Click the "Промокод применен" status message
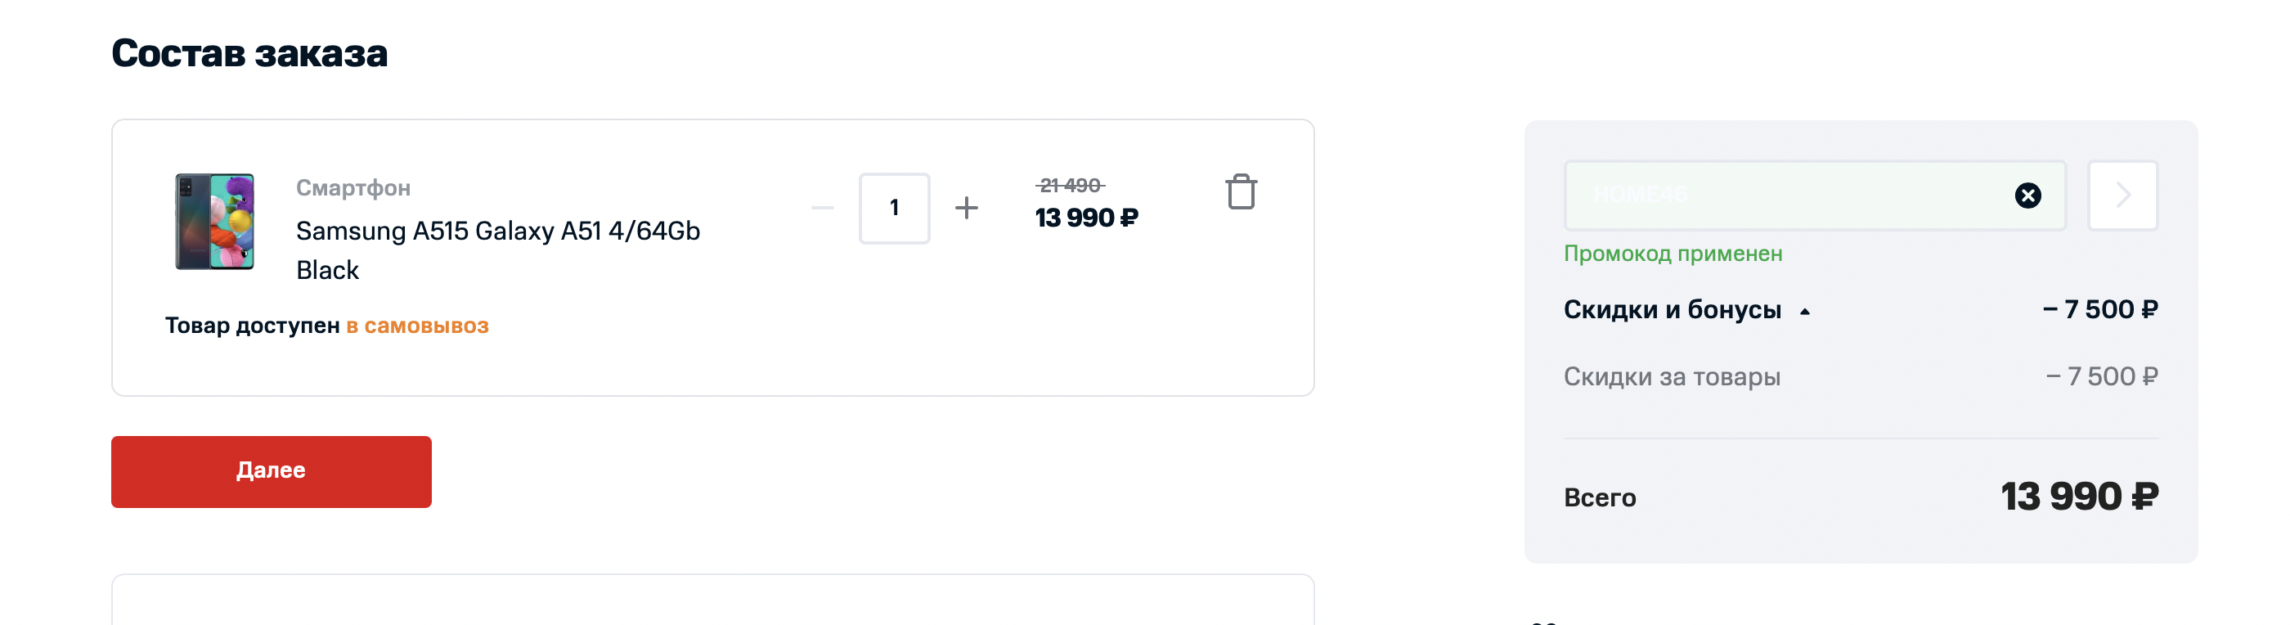This screenshot has width=2290, height=625. (1673, 254)
